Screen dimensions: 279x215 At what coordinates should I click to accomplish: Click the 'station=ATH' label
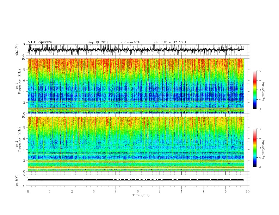[x=131, y=42]
